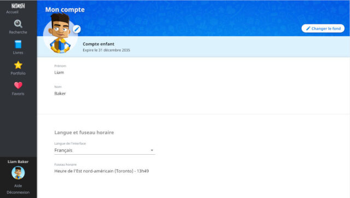Click the Fuseau horaire value for Toronto
Viewport: 350px width, 198px height.
coord(102,171)
